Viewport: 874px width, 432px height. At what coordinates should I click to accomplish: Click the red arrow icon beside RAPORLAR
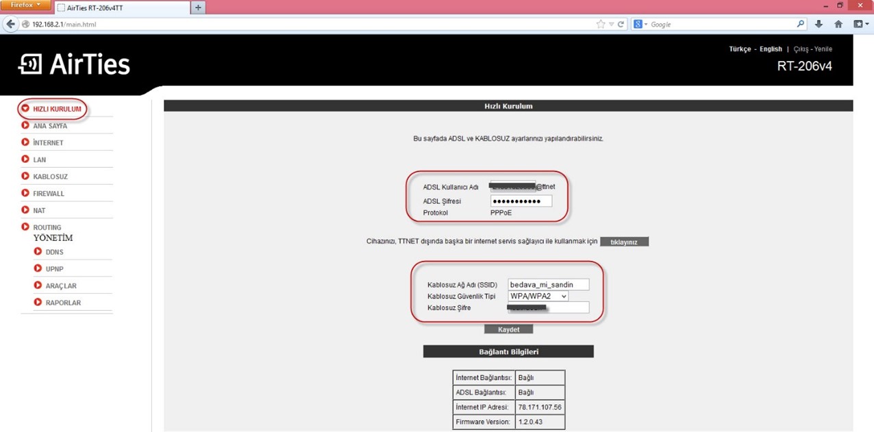tap(38, 302)
